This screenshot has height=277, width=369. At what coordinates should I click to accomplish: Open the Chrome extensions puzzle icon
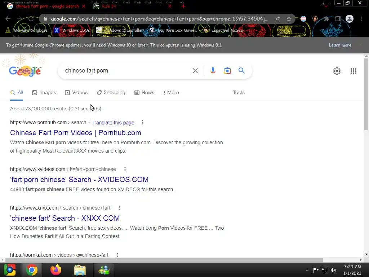click(x=326, y=19)
